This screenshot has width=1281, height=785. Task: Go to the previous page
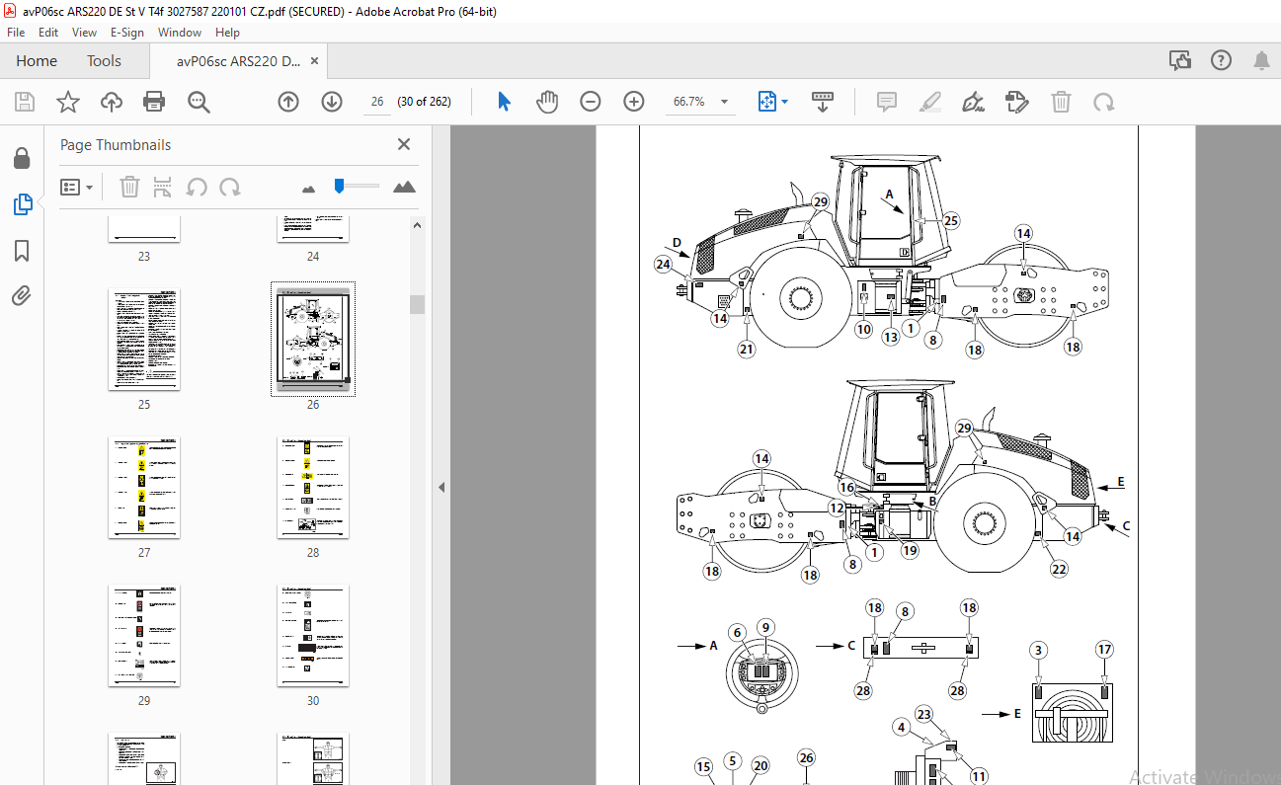click(288, 102)
